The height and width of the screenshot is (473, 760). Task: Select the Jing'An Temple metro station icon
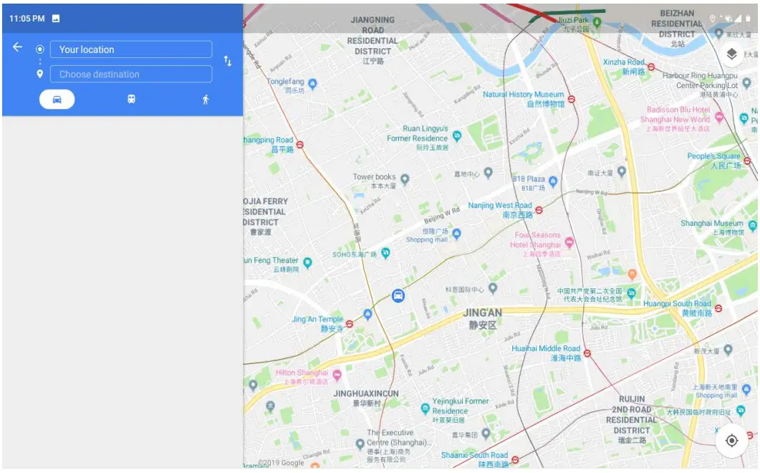[350, 324]
